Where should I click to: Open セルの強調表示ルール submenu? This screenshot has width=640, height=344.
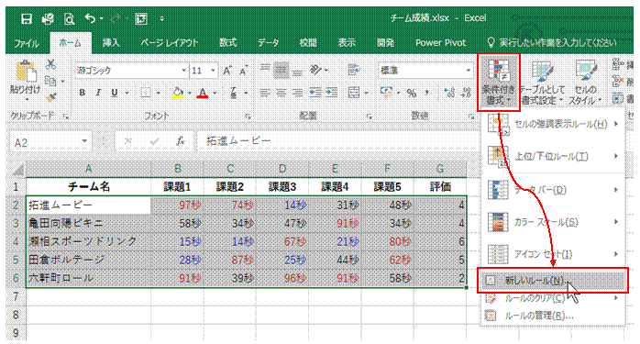point(553,124)
